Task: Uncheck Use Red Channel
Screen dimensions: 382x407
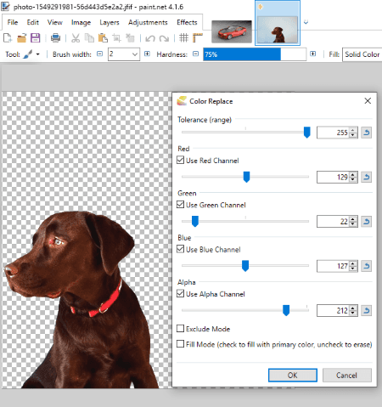Action: [180, 160]
